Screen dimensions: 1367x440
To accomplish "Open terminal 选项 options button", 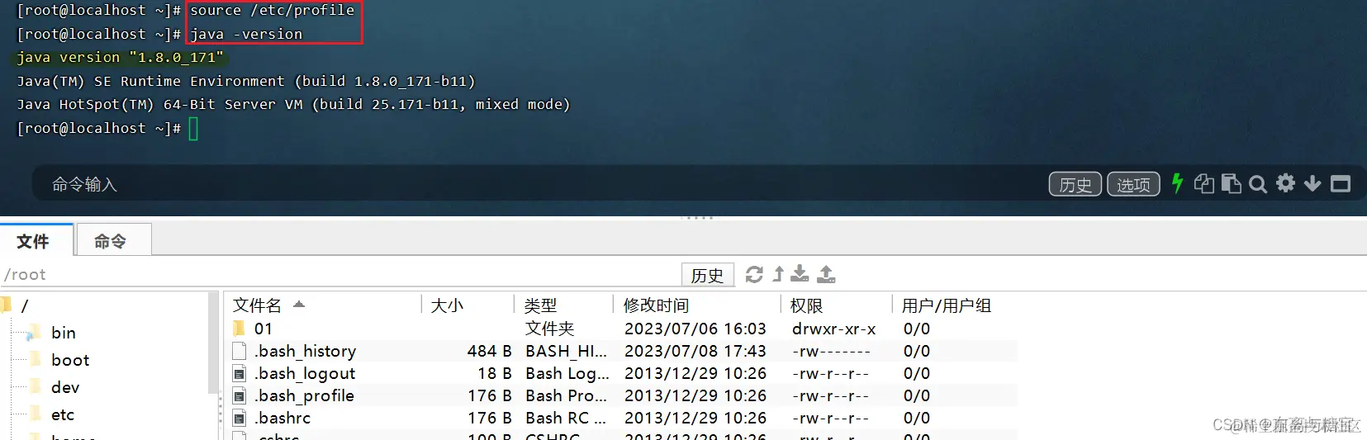I will 1133,184.
